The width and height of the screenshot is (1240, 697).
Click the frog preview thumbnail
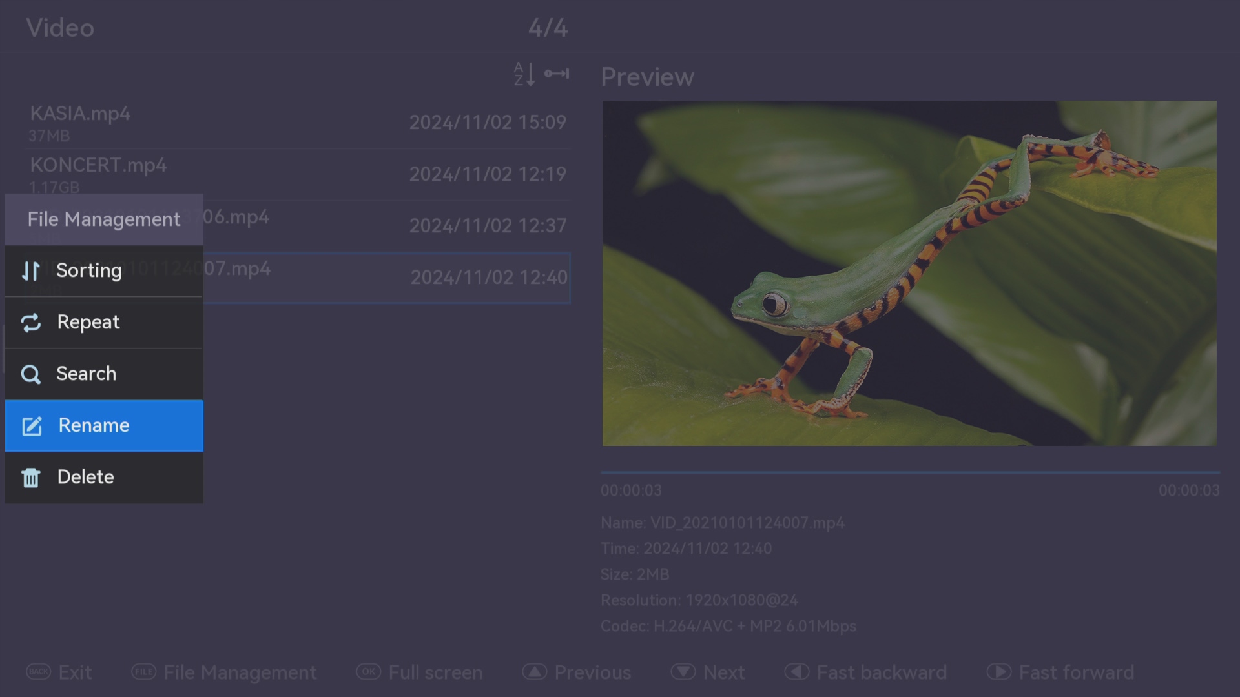pos(909,273)
